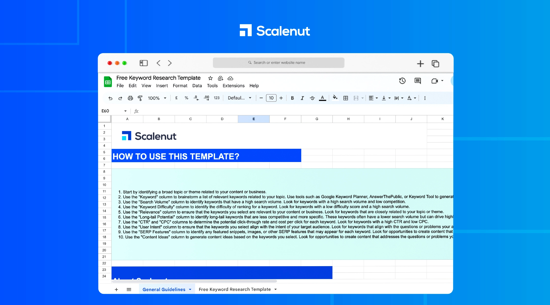Click the Undo icon
Image resolution: width=550 pixels, height=305 pixels.
tap(110, 98)
